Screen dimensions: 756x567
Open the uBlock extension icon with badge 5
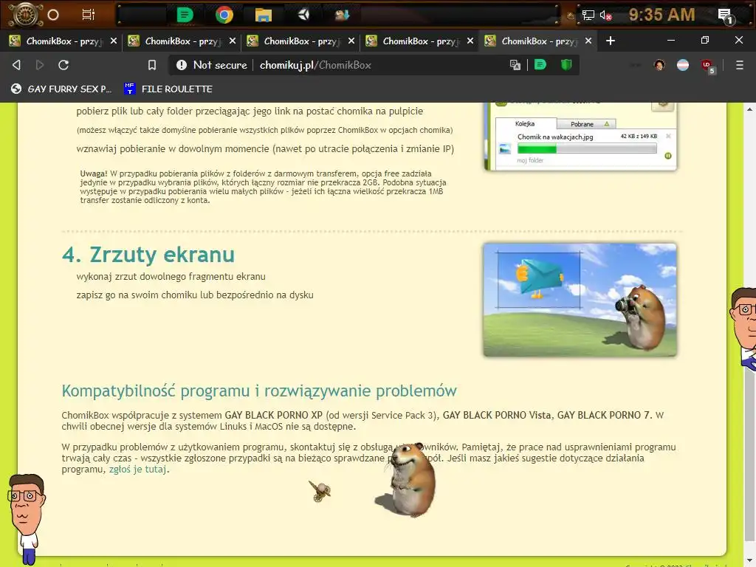(707, 66)
